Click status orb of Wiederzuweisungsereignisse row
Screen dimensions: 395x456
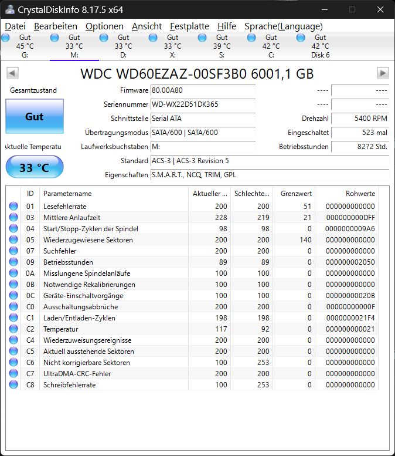coord(13,340)
